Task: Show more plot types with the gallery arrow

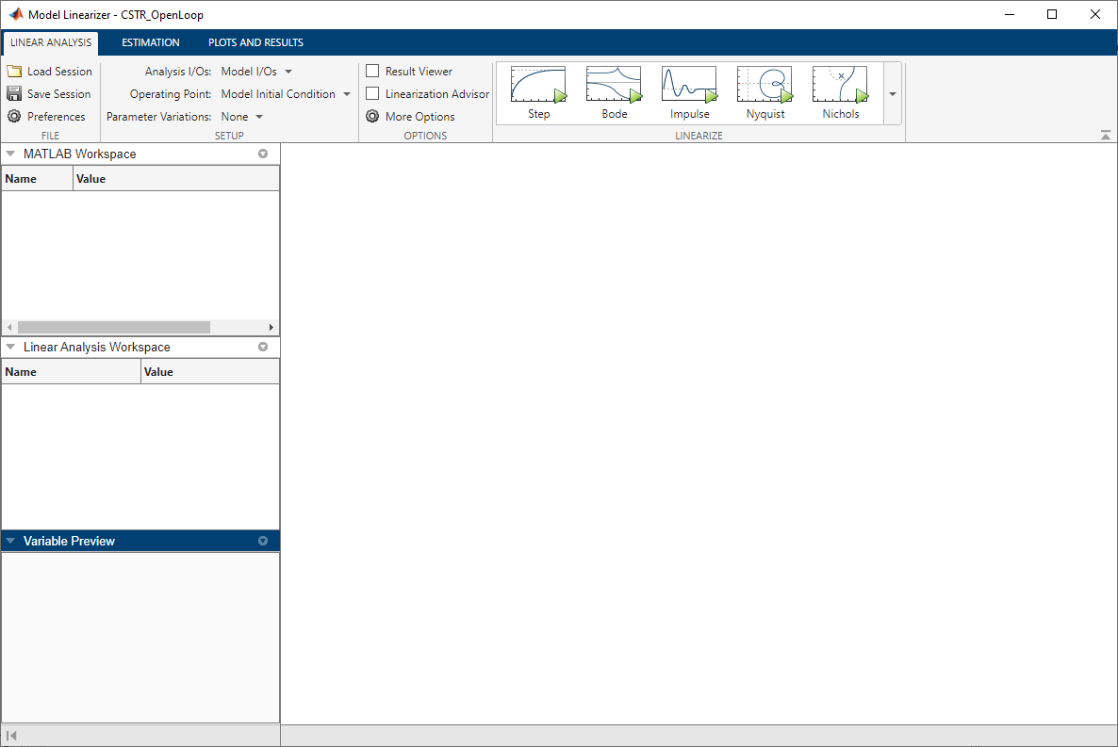Action: [892, 93]
